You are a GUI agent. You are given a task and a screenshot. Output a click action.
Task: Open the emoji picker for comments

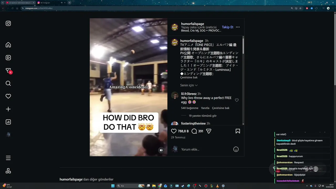click(x=236, y=149)
